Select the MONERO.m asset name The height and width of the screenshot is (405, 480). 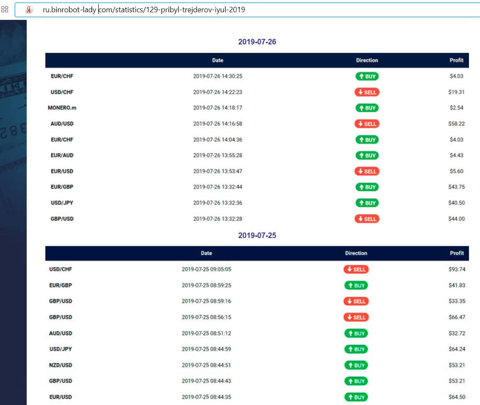coord(62,108)
